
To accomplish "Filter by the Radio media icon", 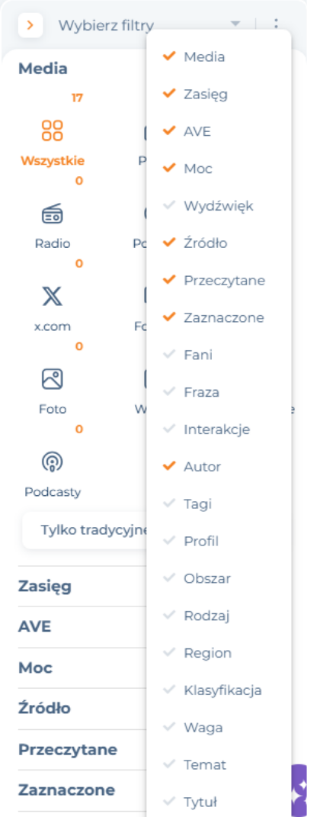I will click(x=52, y=214).
